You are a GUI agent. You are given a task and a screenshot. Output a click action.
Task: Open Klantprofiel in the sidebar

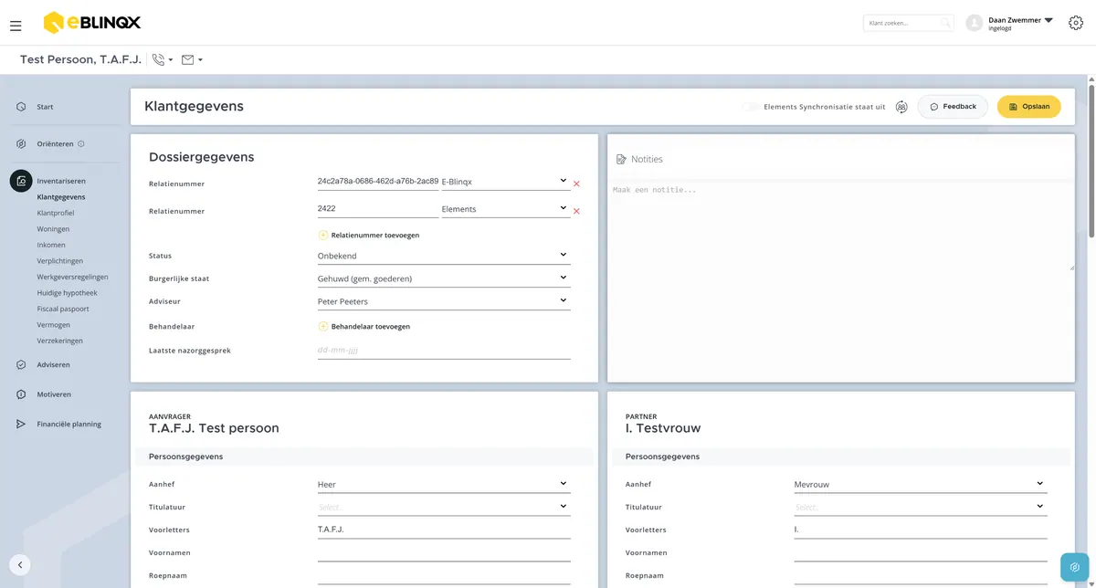coord(56,213)
